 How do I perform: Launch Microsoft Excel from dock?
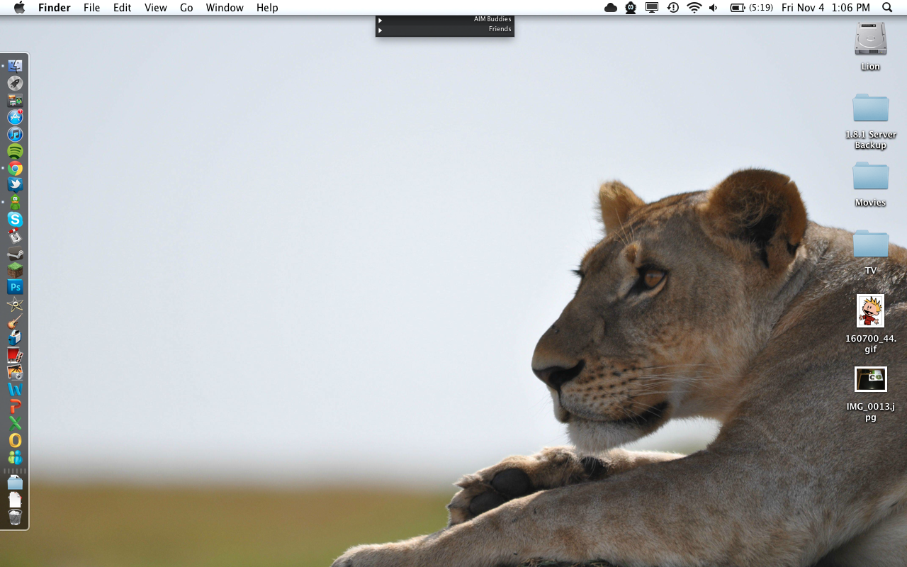pyautogui.click(x=15, y=423)
